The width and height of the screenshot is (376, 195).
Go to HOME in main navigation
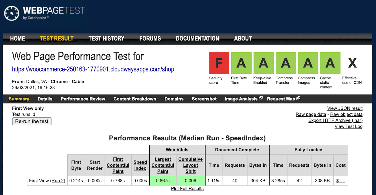coord(18,38)
